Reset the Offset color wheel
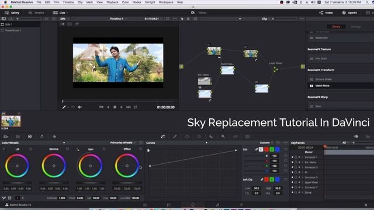374x210 pixels. pyautogui.click(x=141, y=149)
